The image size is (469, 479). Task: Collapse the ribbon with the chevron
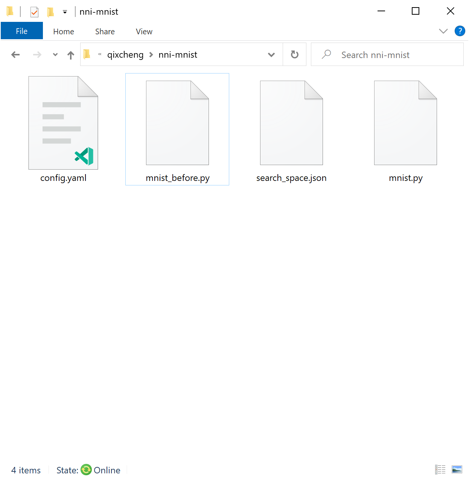(443, 31)
